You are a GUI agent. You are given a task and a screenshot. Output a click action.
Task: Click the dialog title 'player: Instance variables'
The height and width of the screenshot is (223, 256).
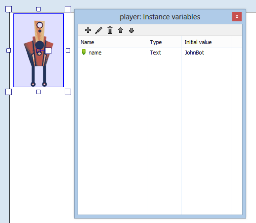pyautogui.click(x=160, y=17)
